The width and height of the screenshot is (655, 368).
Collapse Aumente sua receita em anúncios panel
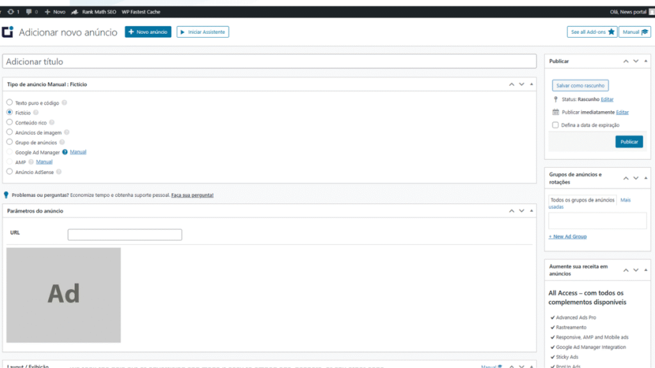click(646, 270)
